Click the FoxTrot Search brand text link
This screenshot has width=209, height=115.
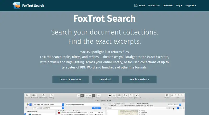(x=33, y=5)
